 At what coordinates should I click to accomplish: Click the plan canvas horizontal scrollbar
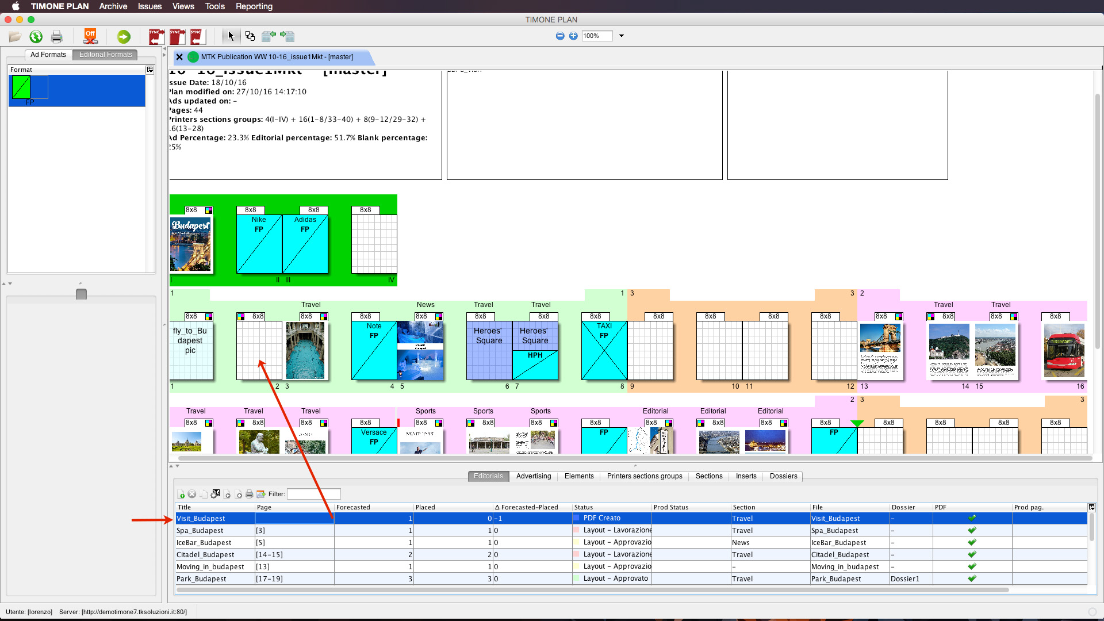coord(635,458)
